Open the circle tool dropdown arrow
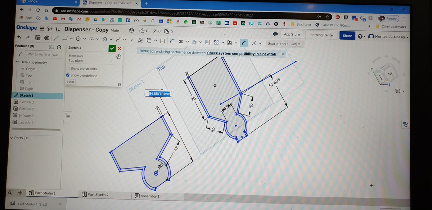Screen dimensions: 432x210 point(85,39)
